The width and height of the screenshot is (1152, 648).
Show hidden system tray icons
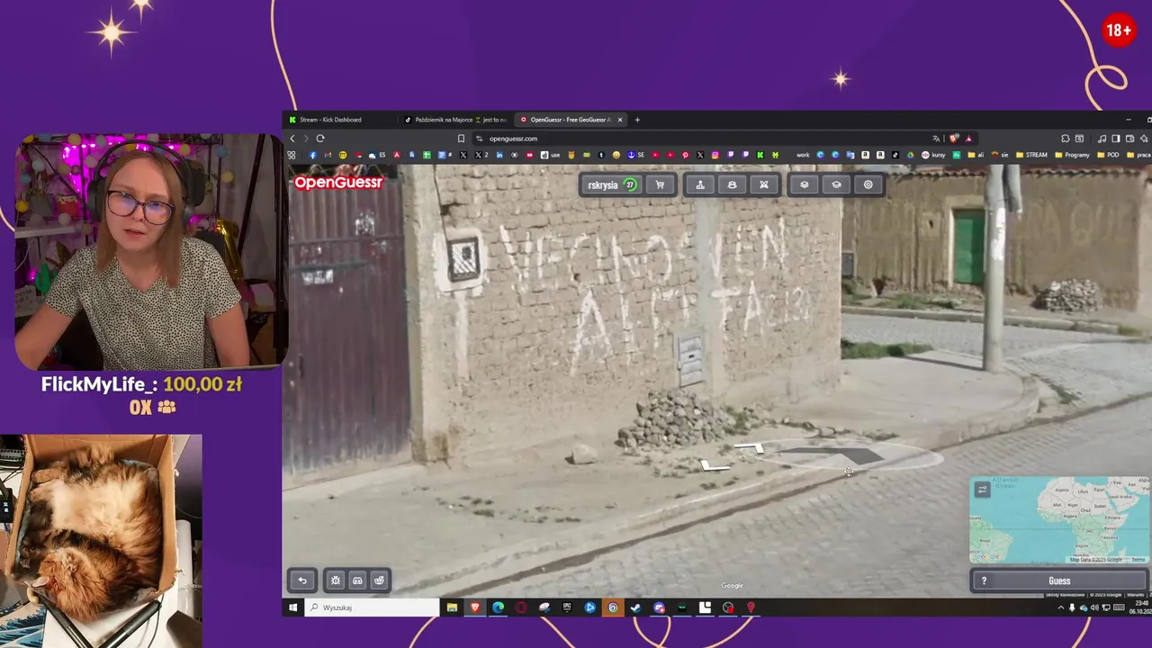[1059, 607]
